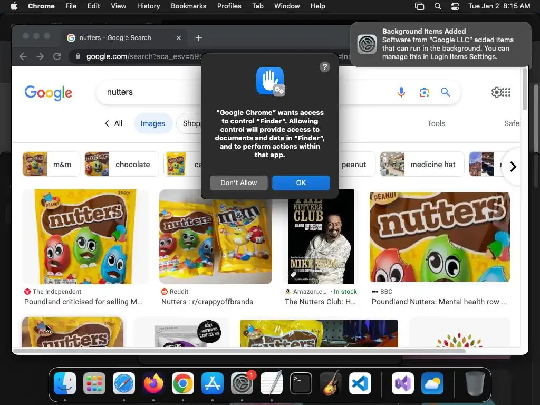540x405 pixels.
Task: Open The Independent nutters image
Action: [85, 237]
